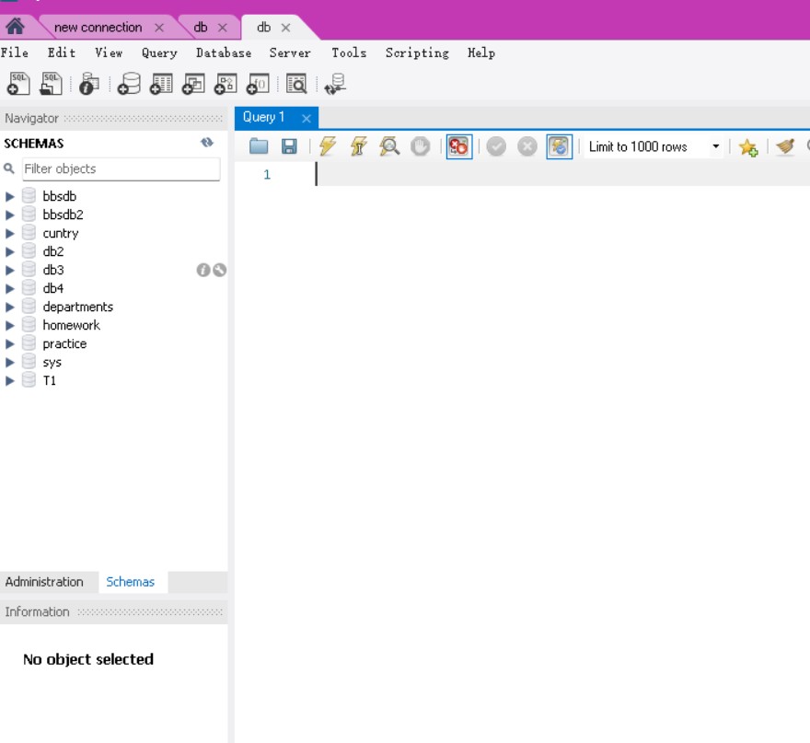Expand the homework schema tree
Image resolution: width=810 pixels, height=743 pixels.
10,325
